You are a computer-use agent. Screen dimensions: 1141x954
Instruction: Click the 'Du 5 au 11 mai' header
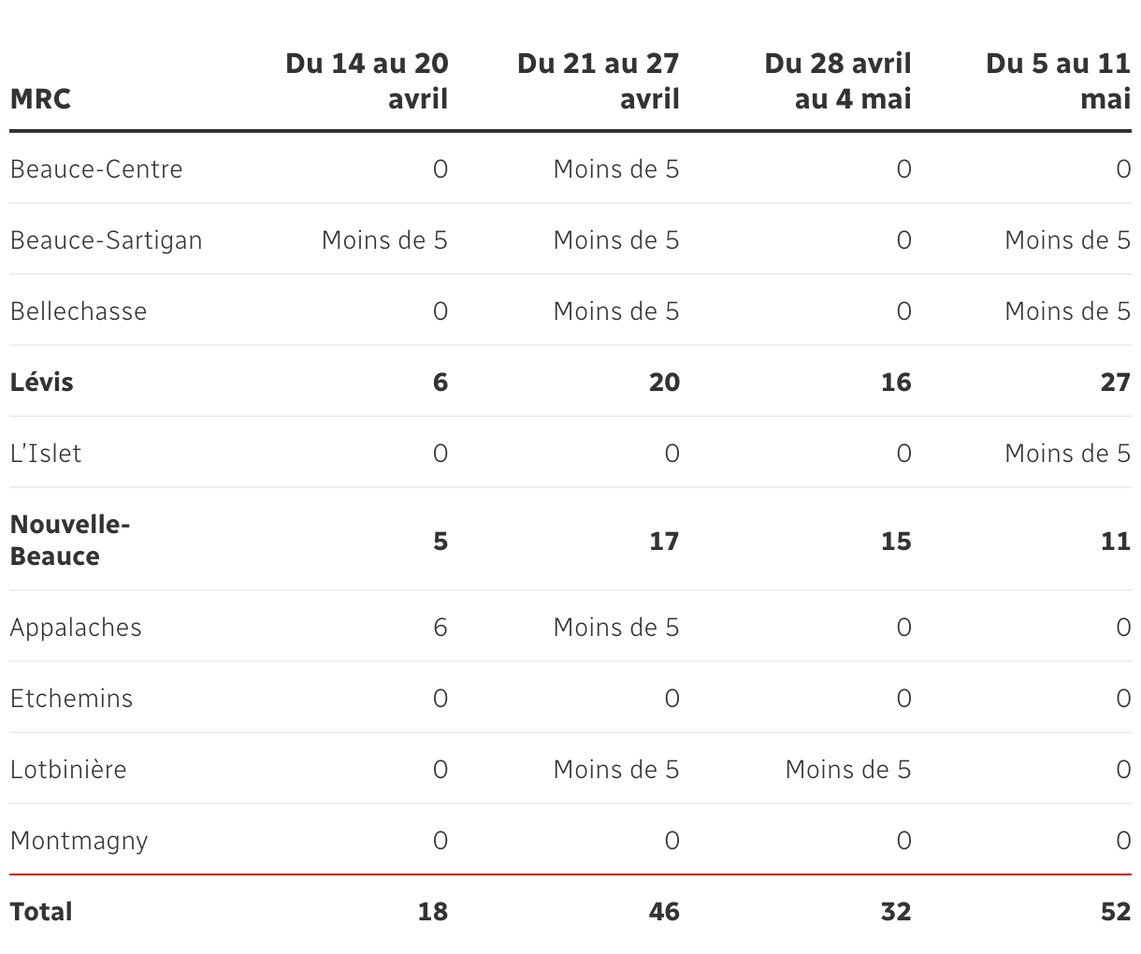(1059, 81)
